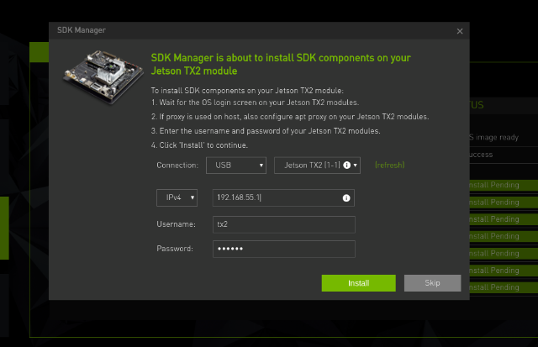Select the Username field containing tx2

point(284,224)
